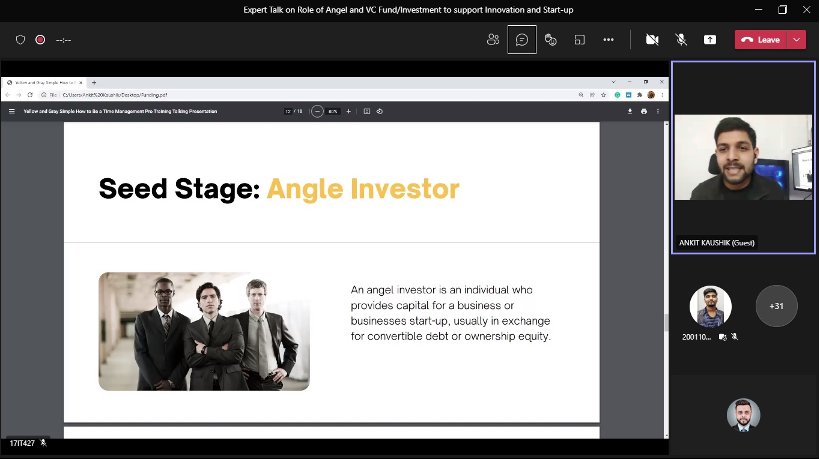Open the share content tray
Image resolution: width=820 pixels, height=459 pixels.
coord(710,40)
